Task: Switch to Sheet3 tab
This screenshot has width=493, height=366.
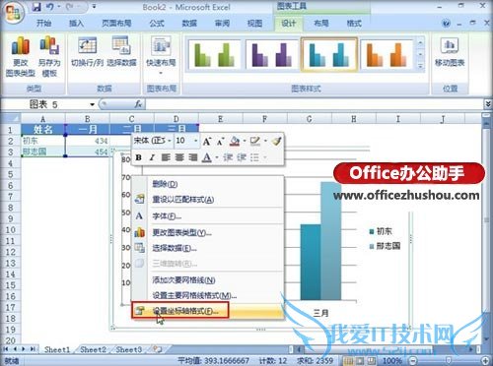Action: 128,349
